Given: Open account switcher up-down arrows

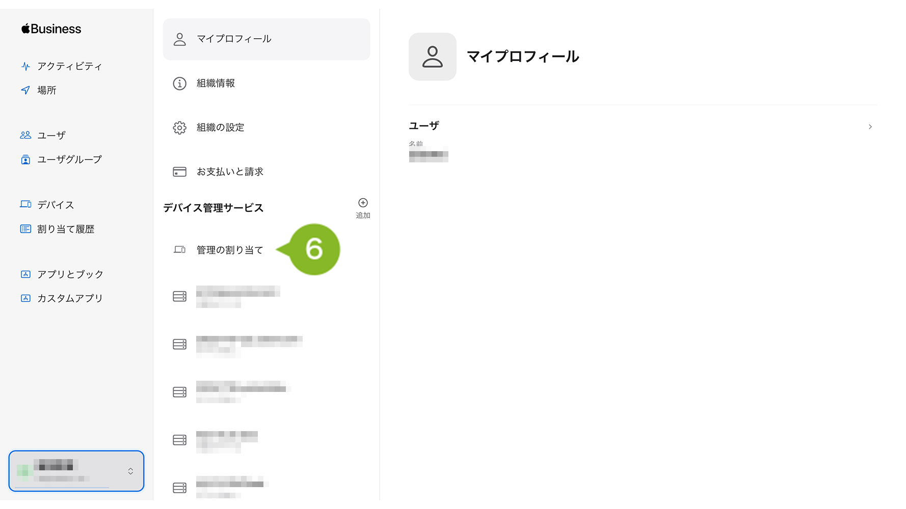Looking at the screenshot, I should pos(130,471).
